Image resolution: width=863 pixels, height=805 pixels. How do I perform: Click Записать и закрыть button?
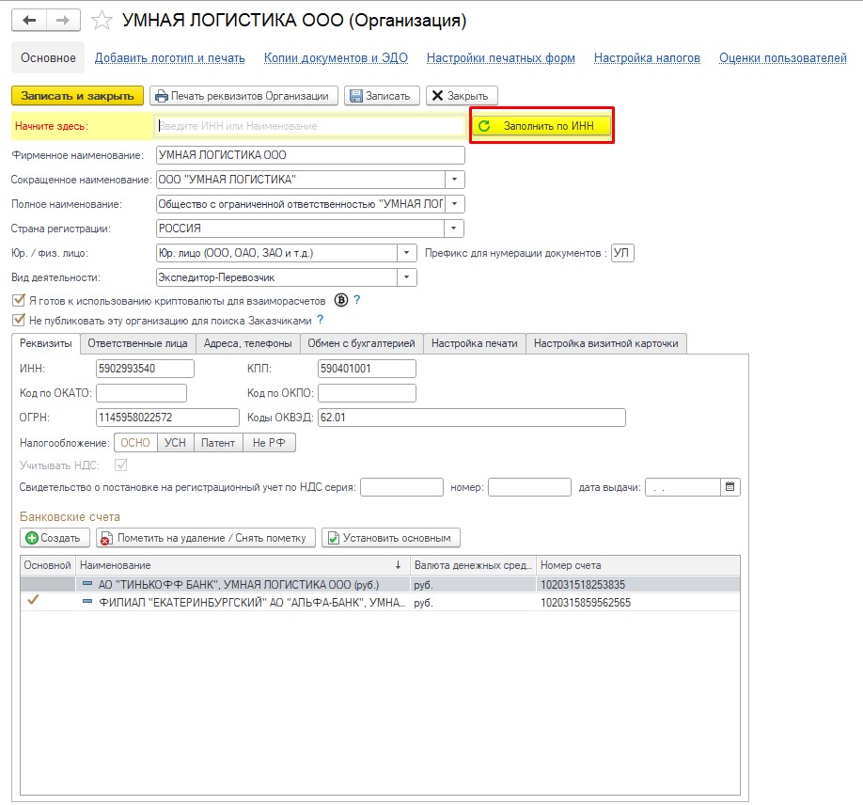[x=77, y=96]
